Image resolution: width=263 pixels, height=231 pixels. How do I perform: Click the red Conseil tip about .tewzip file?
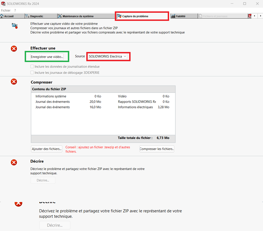(98, 149)
